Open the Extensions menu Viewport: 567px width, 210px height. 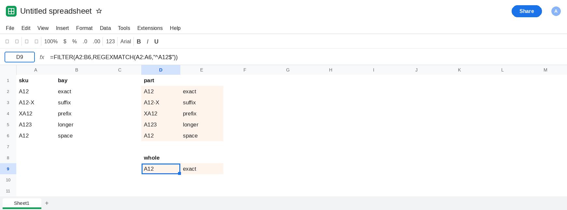(x=150, y=28)
